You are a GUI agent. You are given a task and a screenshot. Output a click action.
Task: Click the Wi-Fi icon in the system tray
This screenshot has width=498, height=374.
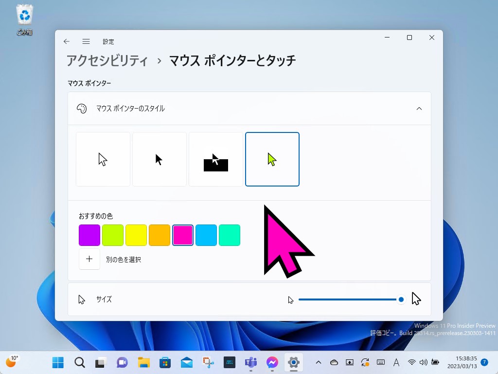point(412,362)
